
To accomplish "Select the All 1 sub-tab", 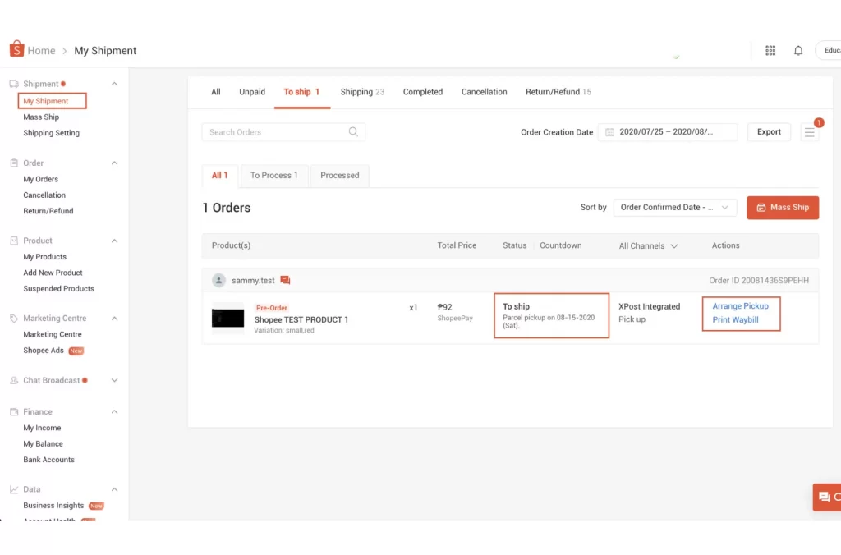I will pos(219,176).
